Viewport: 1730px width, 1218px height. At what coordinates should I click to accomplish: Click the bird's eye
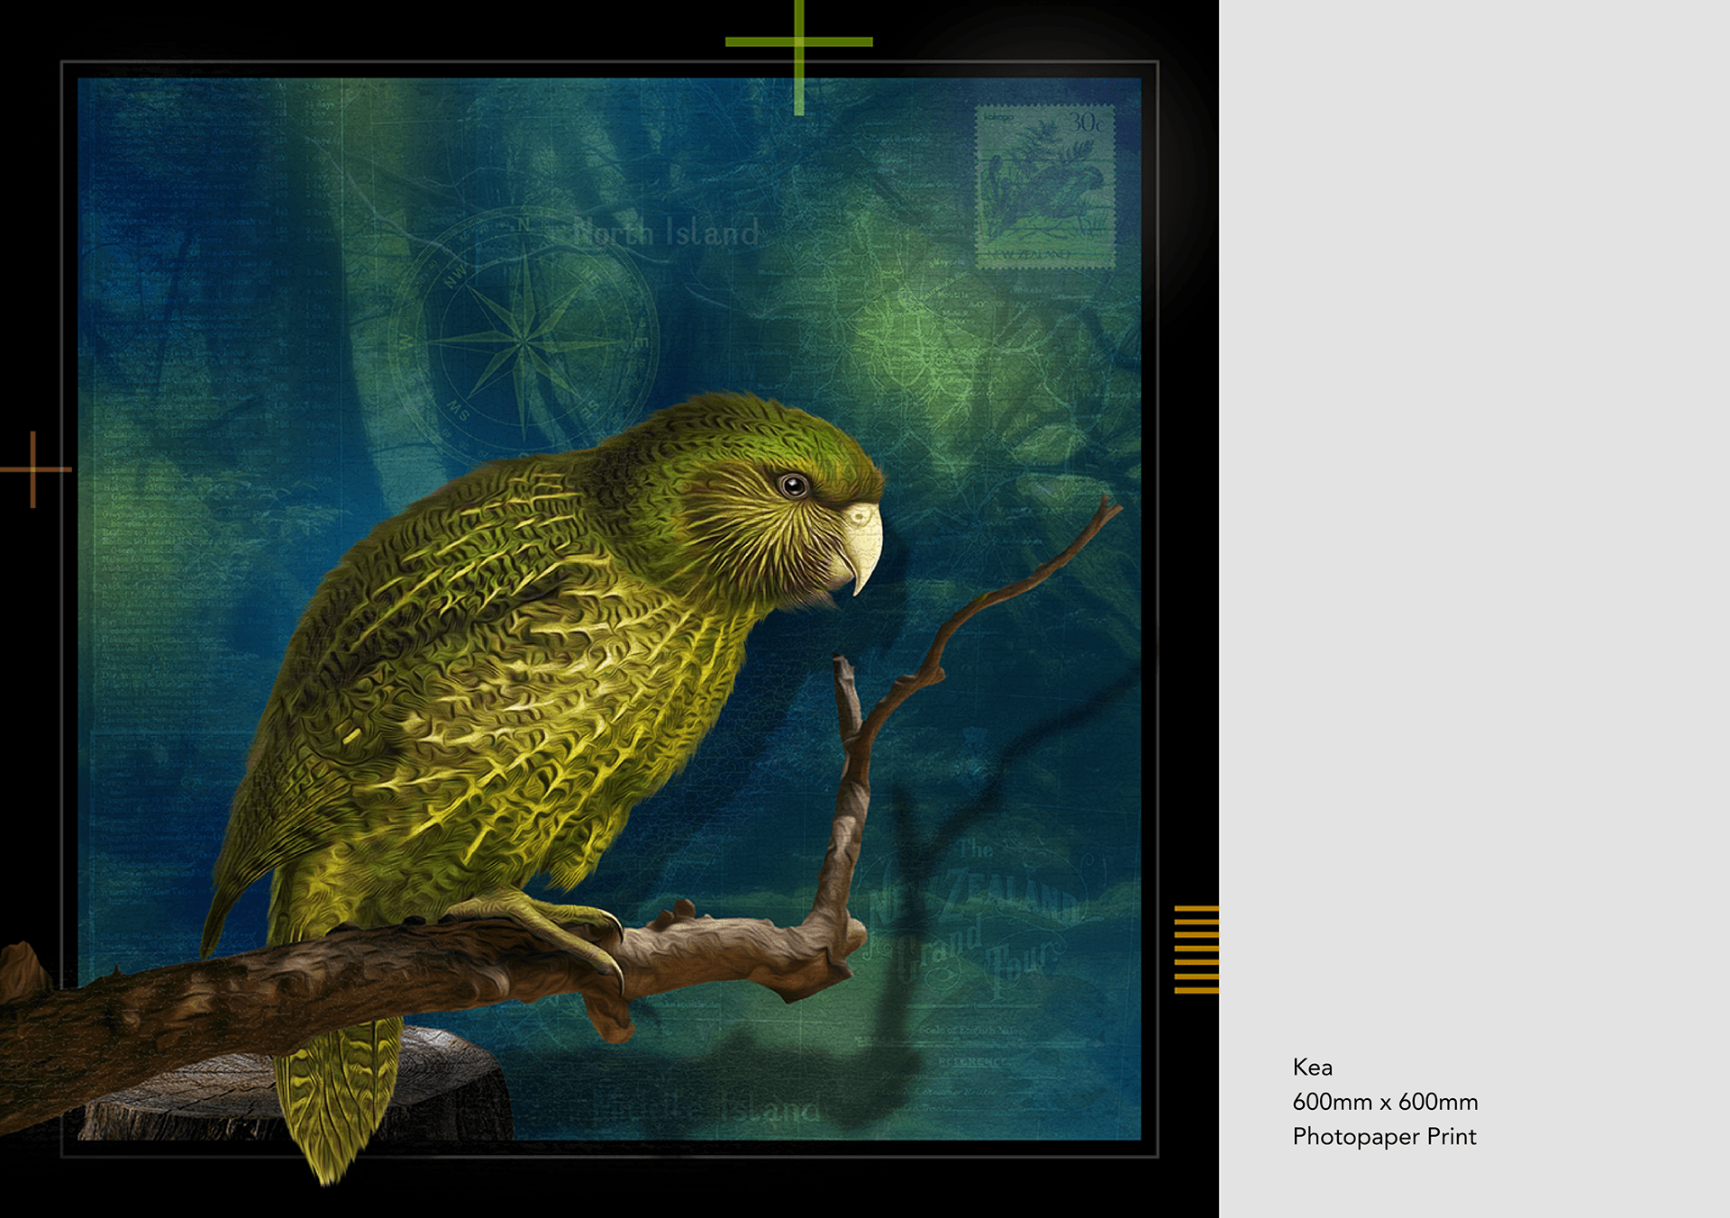point(794,486)
